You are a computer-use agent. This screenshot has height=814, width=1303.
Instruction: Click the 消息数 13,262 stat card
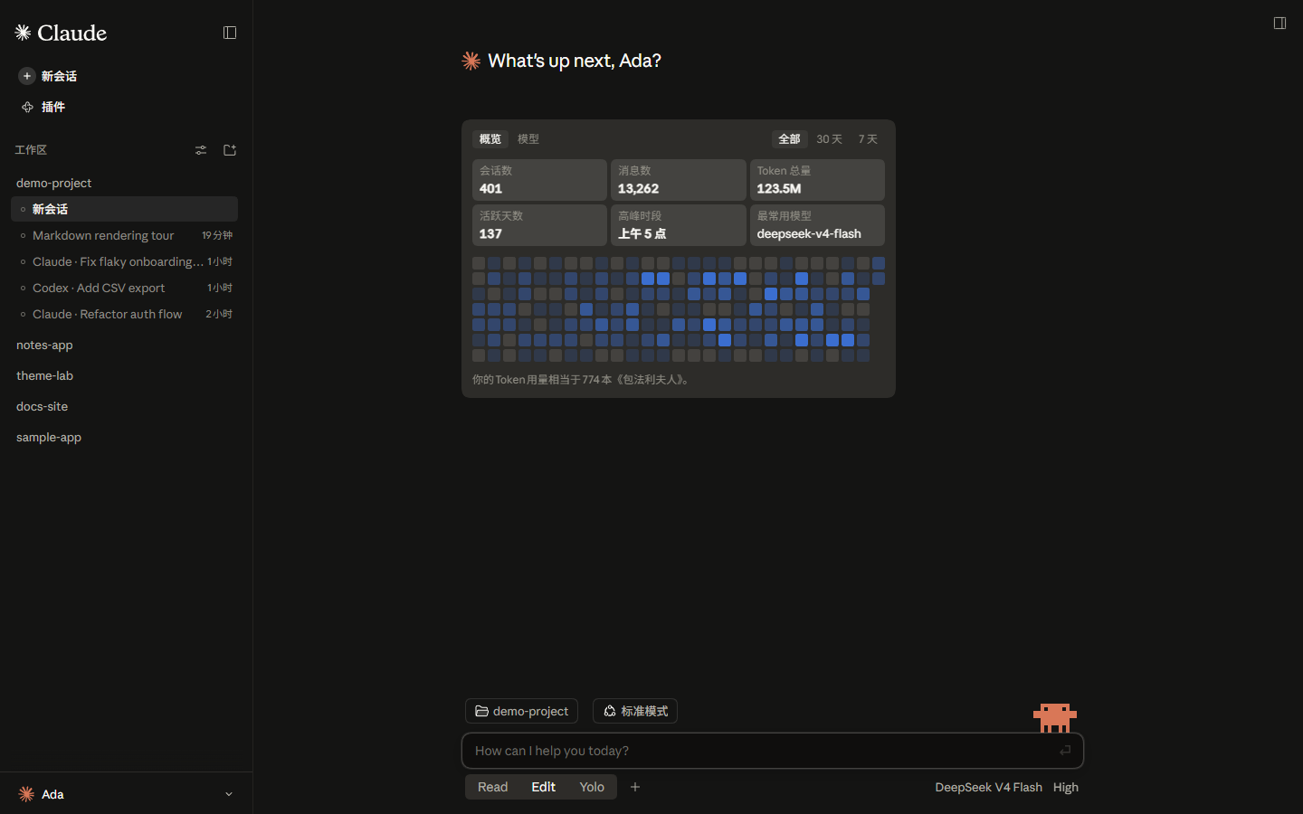click(x=679, y=180)
